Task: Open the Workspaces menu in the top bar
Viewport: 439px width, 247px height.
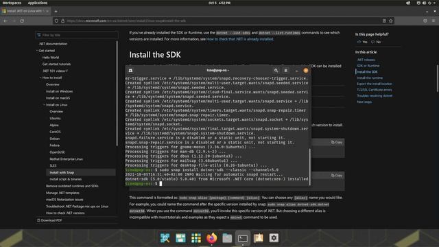Action: [12, 3]
